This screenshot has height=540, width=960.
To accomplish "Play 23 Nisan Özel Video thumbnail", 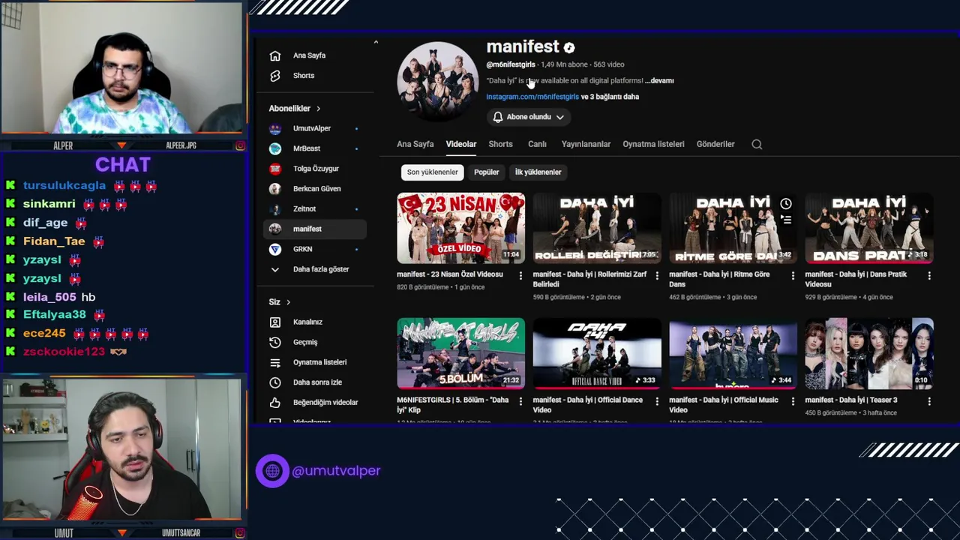I will [x=461, y=228].
